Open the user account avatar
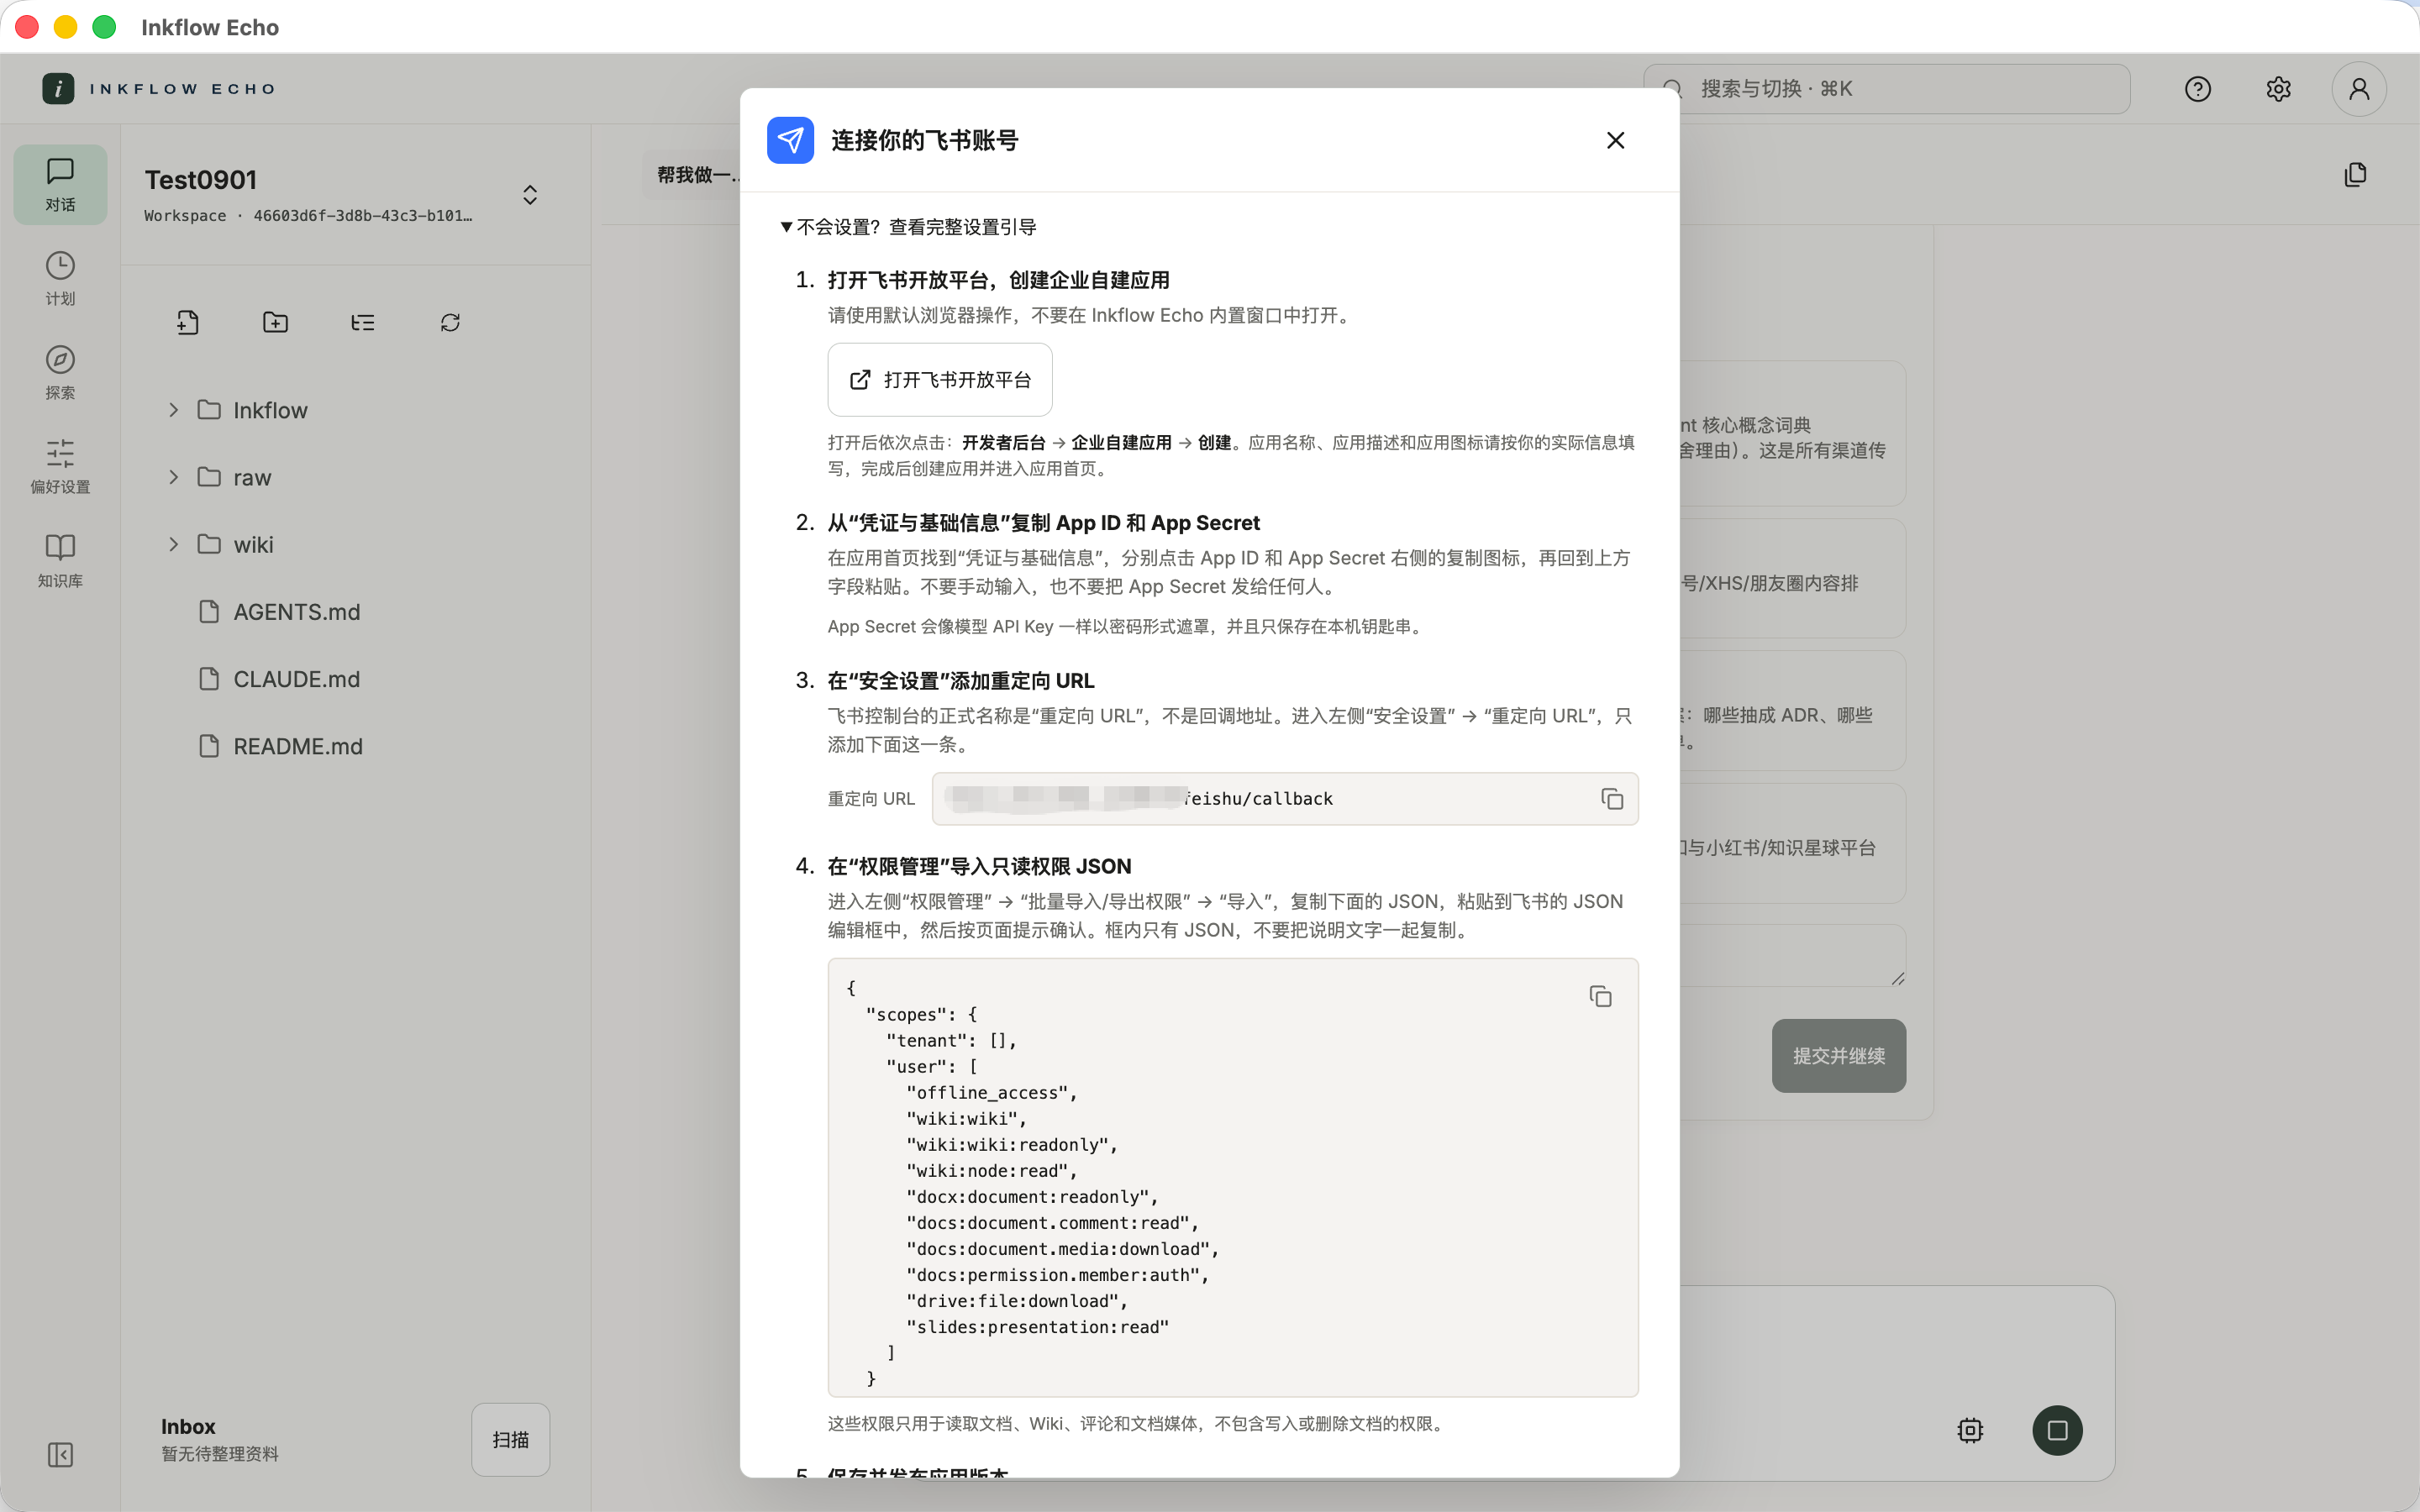The width and height of the screenshot is (2420, 1512). coord(2359,89)
